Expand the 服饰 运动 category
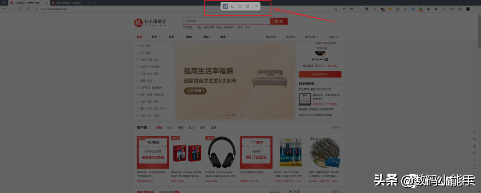Viewport: 481px width, 193px height. pos(154,81)
